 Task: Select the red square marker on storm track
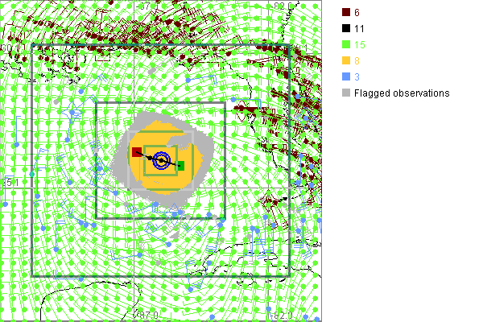point(137,151)
